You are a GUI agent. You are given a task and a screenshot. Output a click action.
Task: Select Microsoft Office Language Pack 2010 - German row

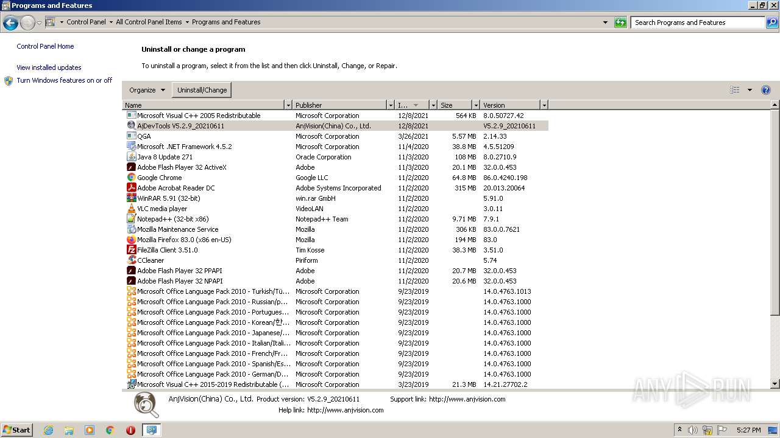tap(335, 374)
